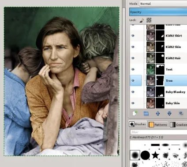This screenshot has width=187, height=167.
Task: Toggle visibility of the Tent layer
Action: [x=133, y=69]
